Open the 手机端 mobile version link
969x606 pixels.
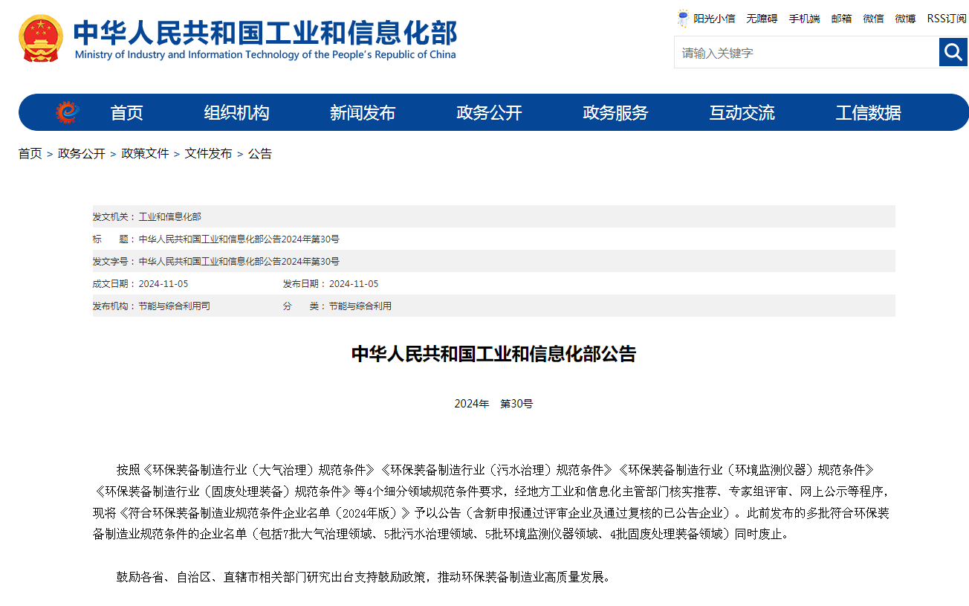click(804, 19)
